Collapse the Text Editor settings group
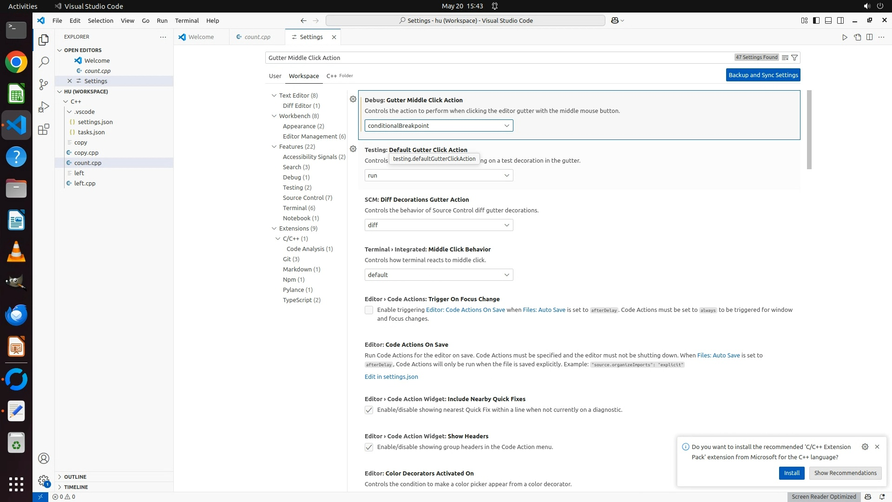Image resolution: width=892 pixels, height=502 pixels. tap(274, 95)
